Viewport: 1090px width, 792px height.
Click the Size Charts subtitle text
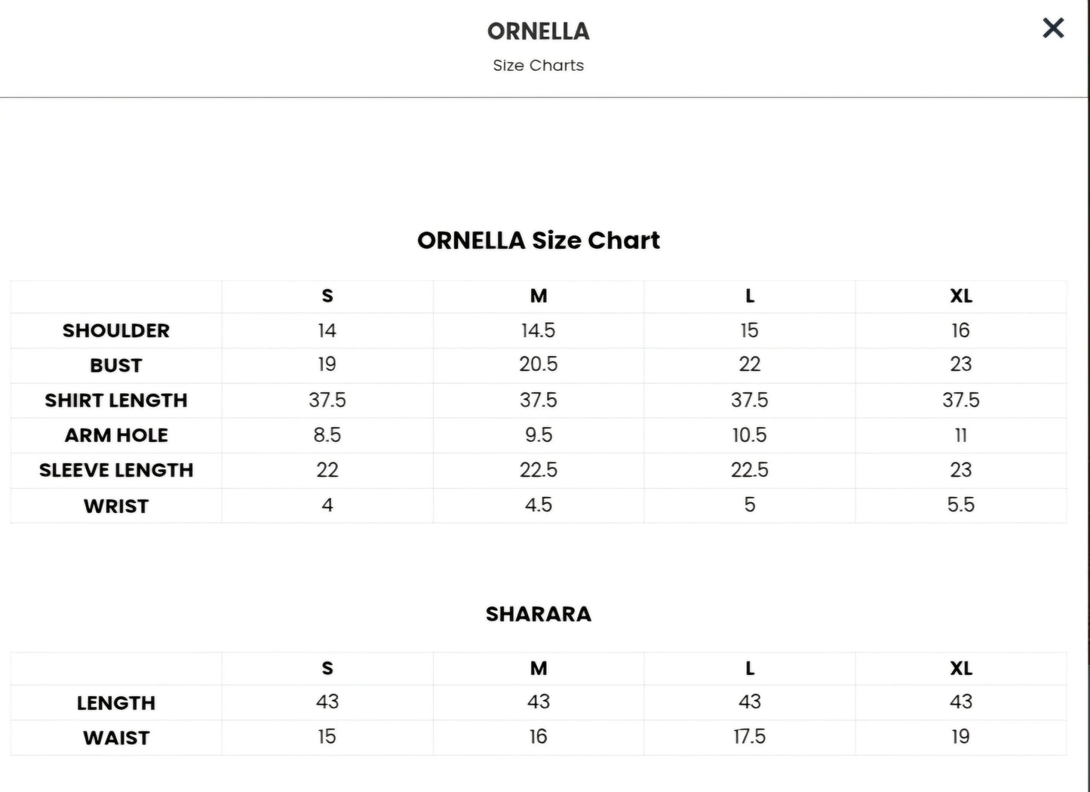pos(538,66)
